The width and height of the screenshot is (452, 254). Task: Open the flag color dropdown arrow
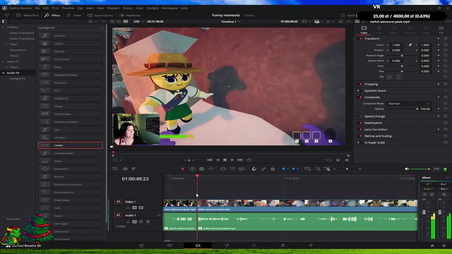(287, 169)
